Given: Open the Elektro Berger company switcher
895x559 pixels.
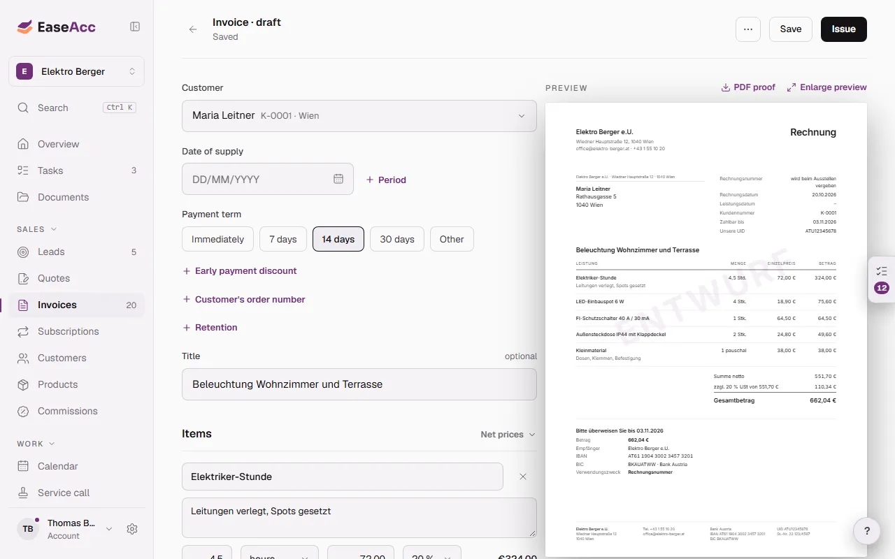Looking at the screenshot, I should click(x=77, y=71).
